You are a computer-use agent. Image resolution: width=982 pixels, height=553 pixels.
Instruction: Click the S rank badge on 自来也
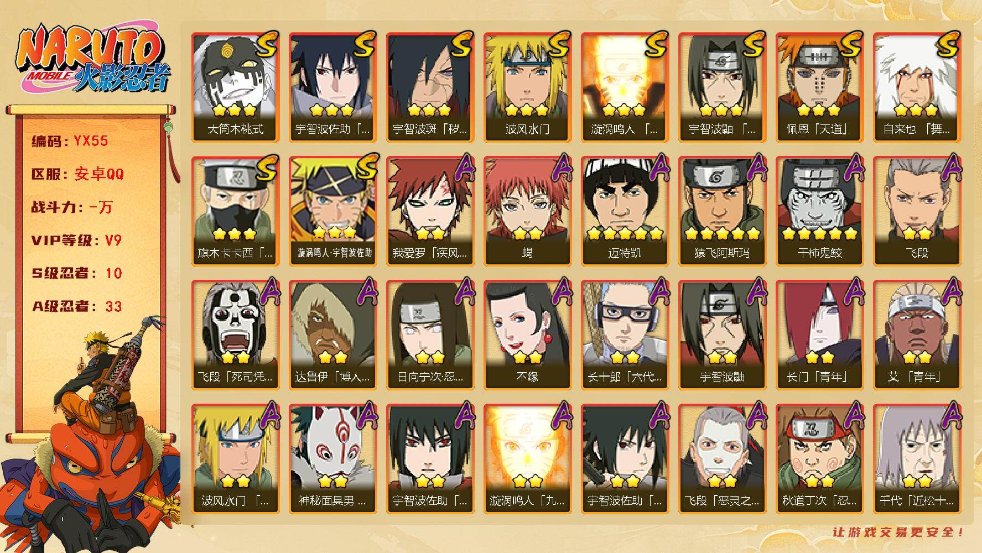click(947, 45)
